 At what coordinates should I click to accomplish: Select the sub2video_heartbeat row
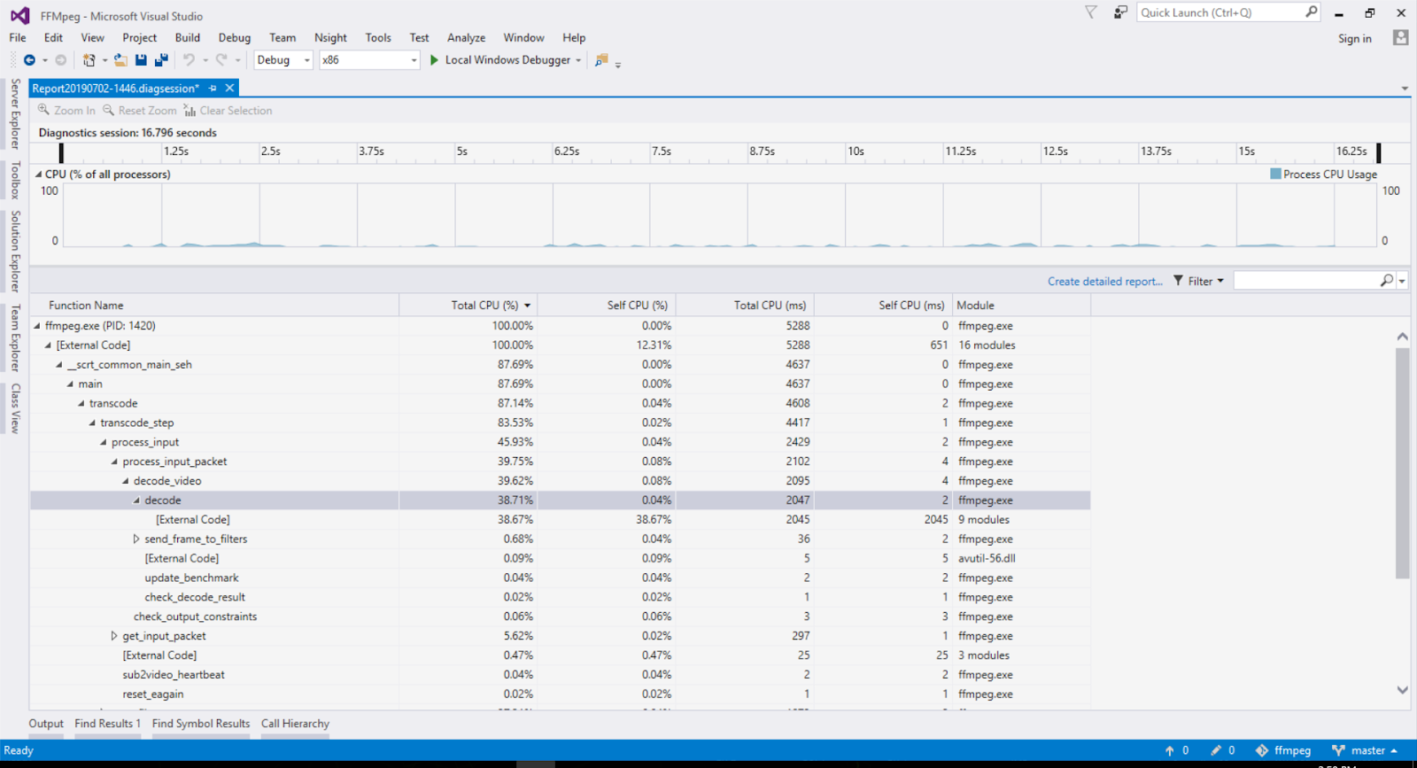[x=560, y=675]
